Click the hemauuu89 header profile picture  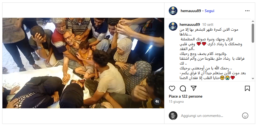pos(173,11)
